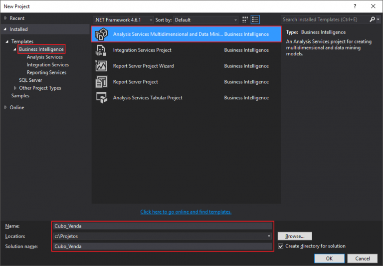Image resolution: width=383 pixels, height=266 pixels.
Task: Click the project Name input field
Action: click(162, 226)
